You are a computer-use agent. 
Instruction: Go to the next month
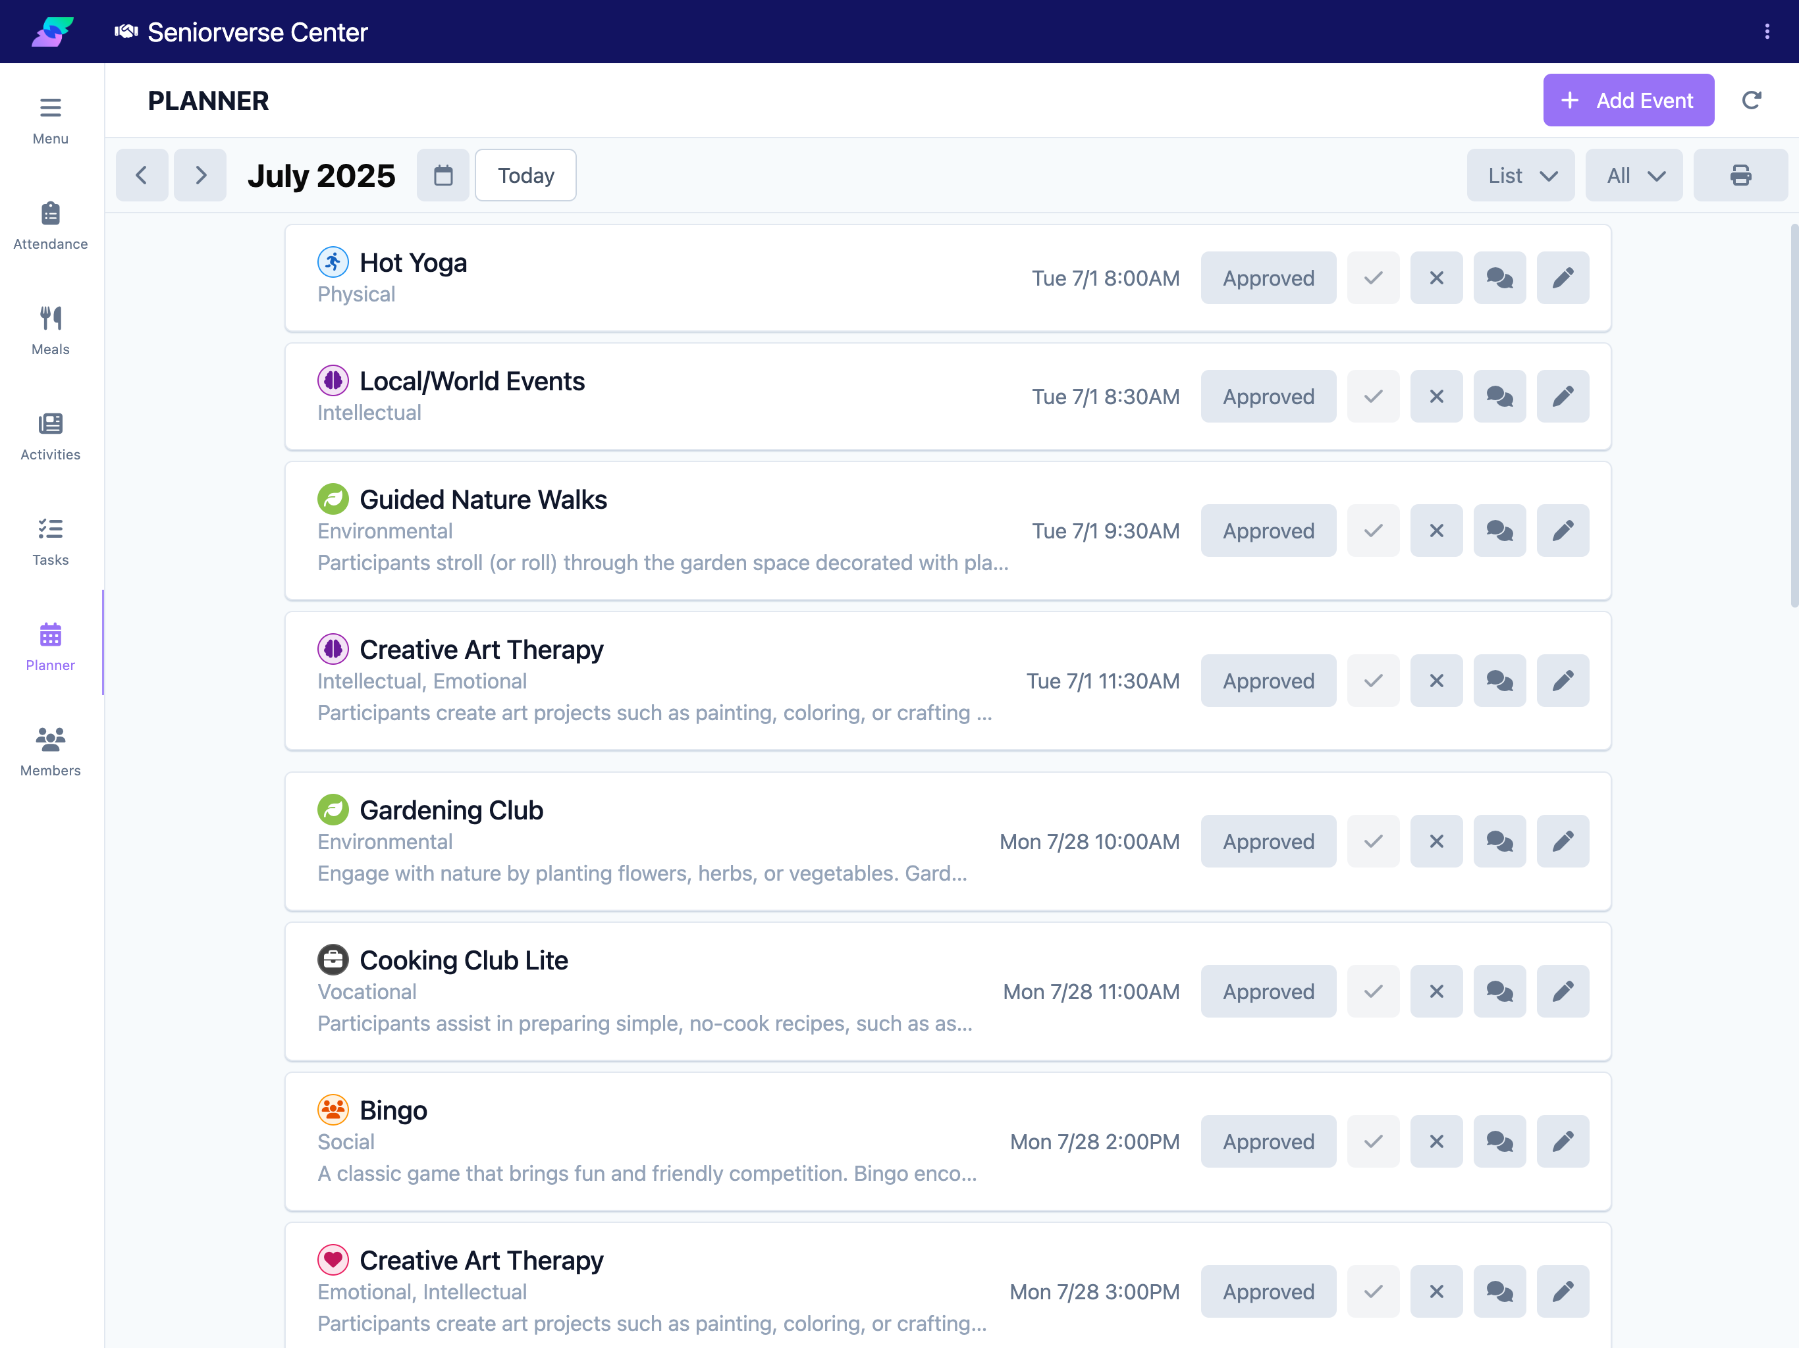pyautogui.click(x=200, y=175)
